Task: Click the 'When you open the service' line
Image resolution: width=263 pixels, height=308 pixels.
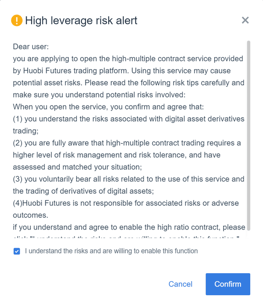Action: point(109,107)
